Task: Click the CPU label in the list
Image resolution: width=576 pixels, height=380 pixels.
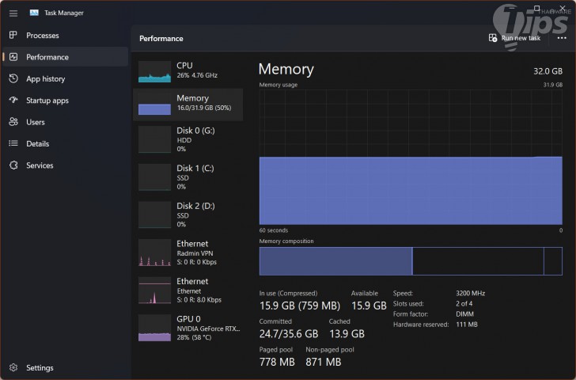Action: coord(184,66)
